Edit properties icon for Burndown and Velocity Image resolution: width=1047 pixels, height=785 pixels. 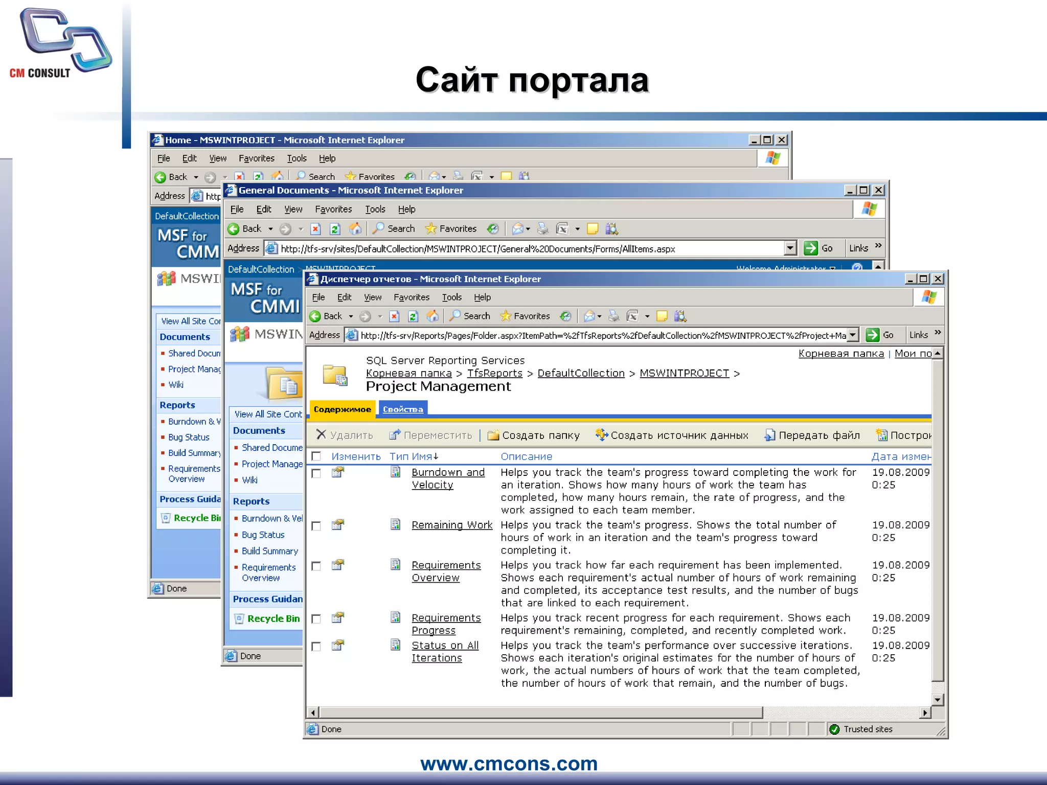pyautogui.click(x=337, y=472)
